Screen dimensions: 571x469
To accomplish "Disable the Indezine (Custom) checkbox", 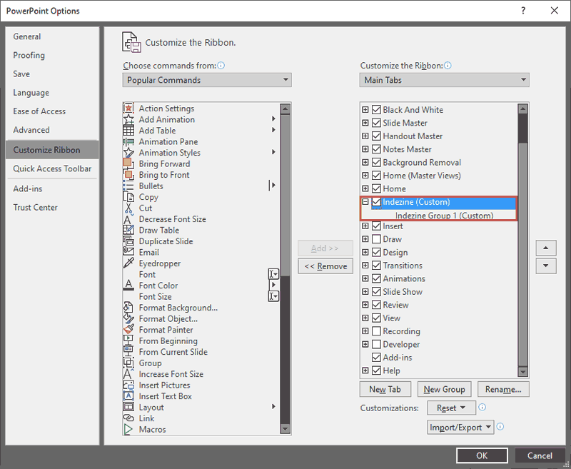I will [376, 202].
